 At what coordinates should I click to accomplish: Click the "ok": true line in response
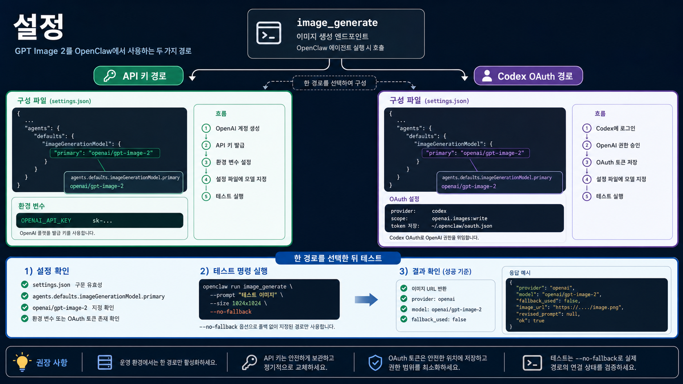click(x=530, y=321)
